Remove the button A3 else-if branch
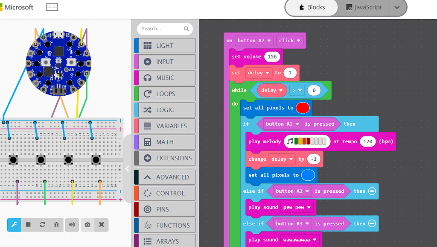Image resolution: width=437 pixels, height=247 pixels. coord(372,223)
